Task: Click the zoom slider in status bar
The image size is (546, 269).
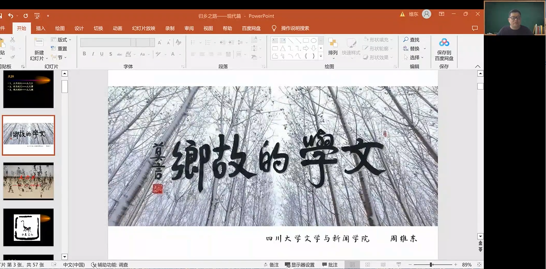Action: pyautogui.click(x=431, y=265)
